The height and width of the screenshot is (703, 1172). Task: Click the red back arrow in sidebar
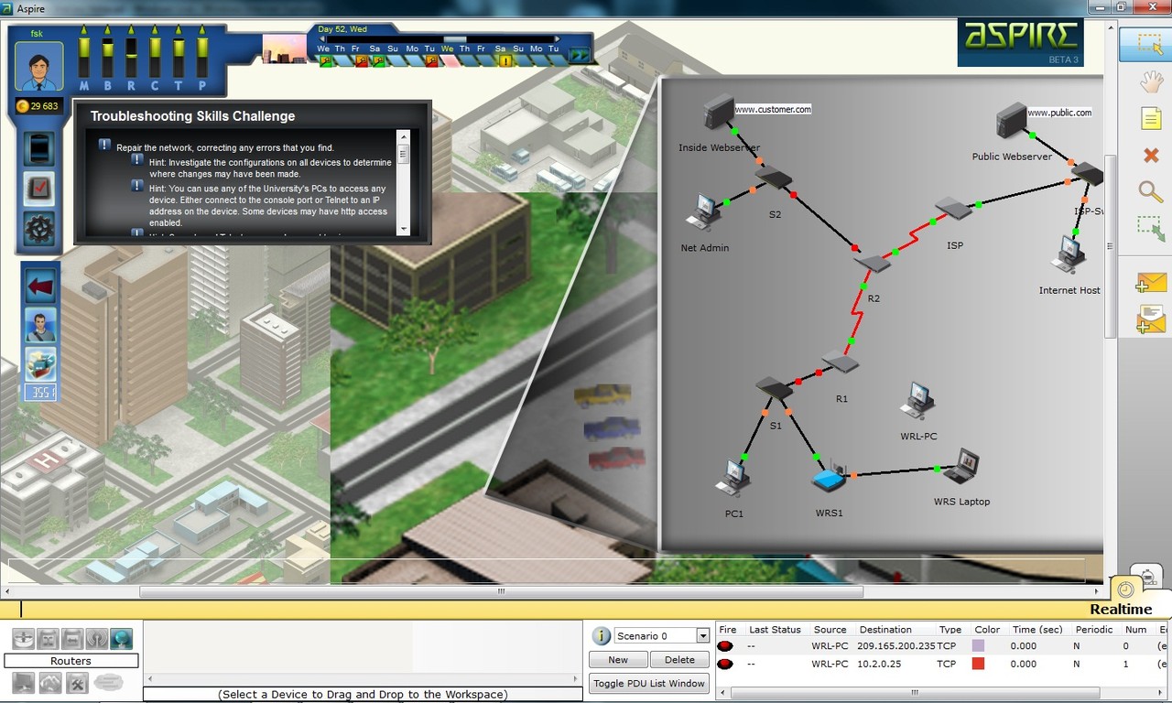(x=38, y=285)
